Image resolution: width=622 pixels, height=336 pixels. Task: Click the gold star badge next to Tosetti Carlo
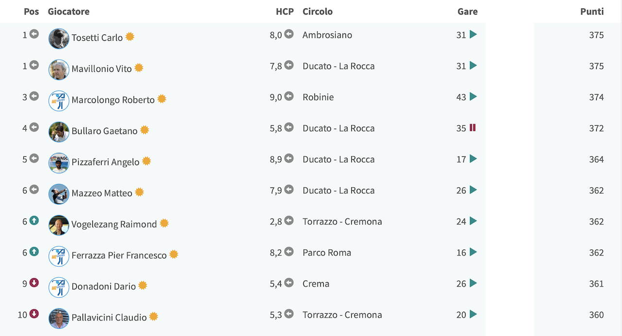130,37
